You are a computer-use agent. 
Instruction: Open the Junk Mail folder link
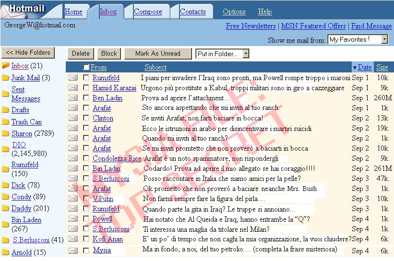(x=25, y=78)
